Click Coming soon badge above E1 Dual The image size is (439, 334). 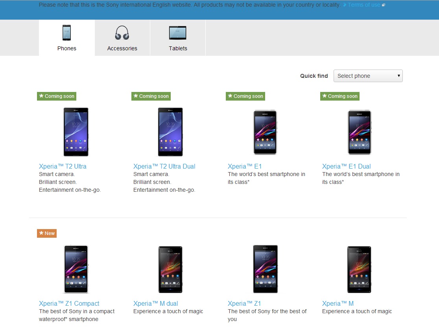click(339, 96)
